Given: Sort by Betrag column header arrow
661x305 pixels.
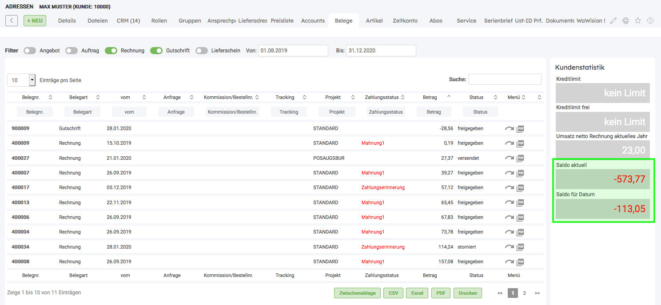Looking at the screenshot, I should (x=448, y=97).
